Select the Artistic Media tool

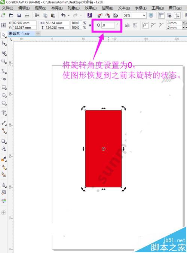click(x=4, y=79)
